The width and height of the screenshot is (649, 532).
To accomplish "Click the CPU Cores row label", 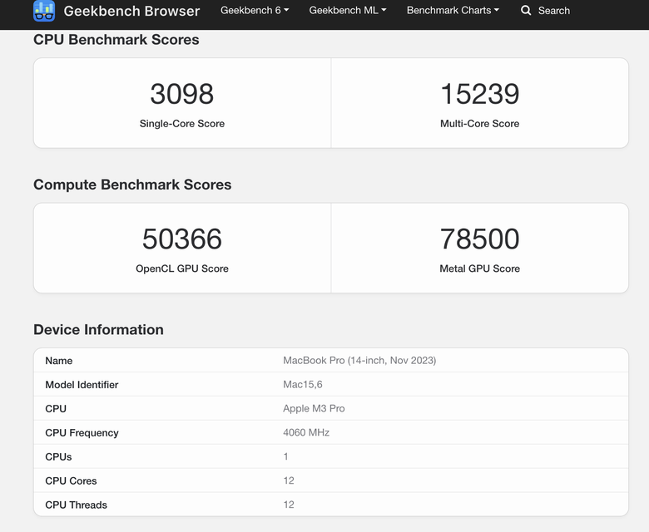I will 71,480.
